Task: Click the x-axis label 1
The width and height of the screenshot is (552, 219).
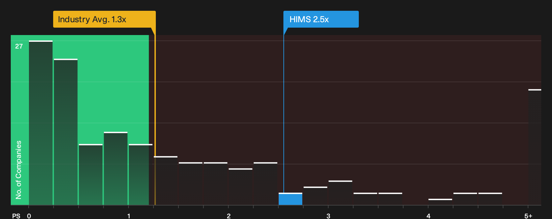Action: point(129,216)
